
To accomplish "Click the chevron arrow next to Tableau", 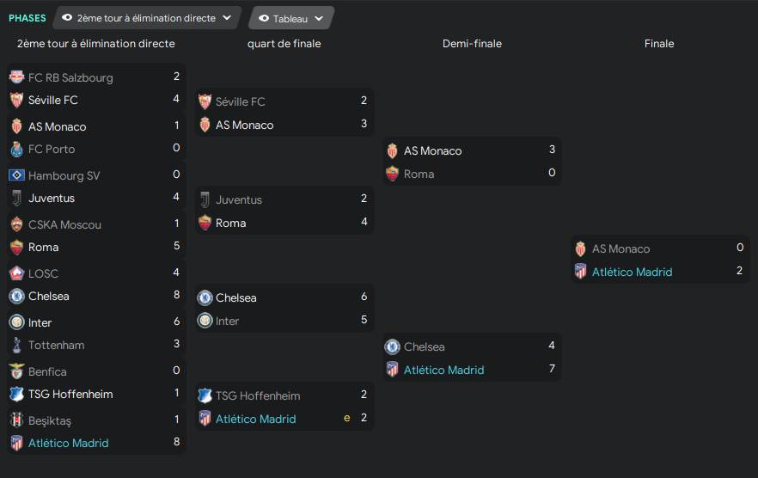I will 319,18.
